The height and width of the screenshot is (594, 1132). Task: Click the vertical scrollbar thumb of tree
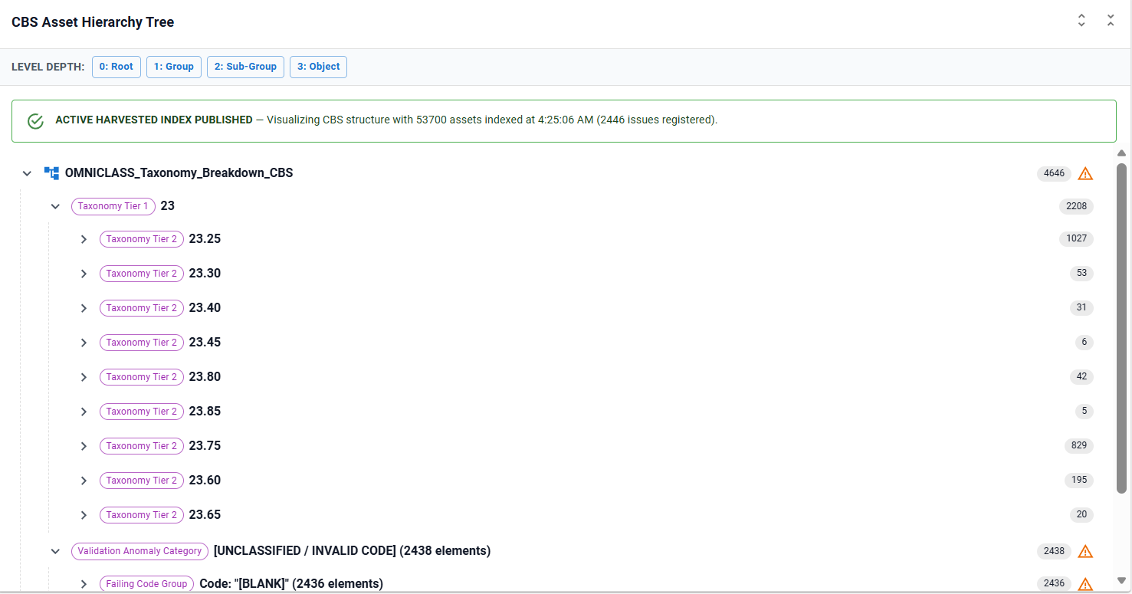(1122, 328)
